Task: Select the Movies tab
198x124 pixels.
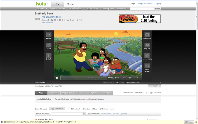Action: pos(70,4)
